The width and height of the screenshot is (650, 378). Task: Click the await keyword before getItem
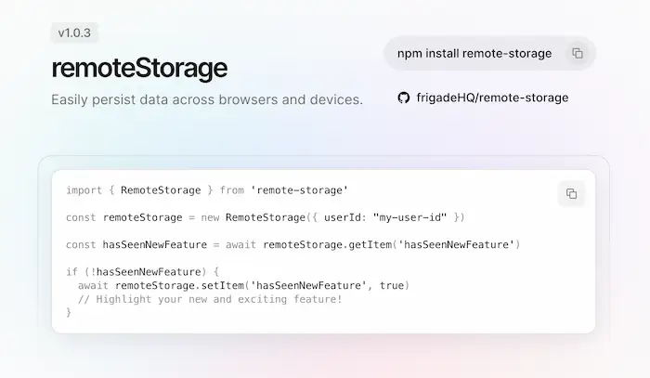pos(240,245)
